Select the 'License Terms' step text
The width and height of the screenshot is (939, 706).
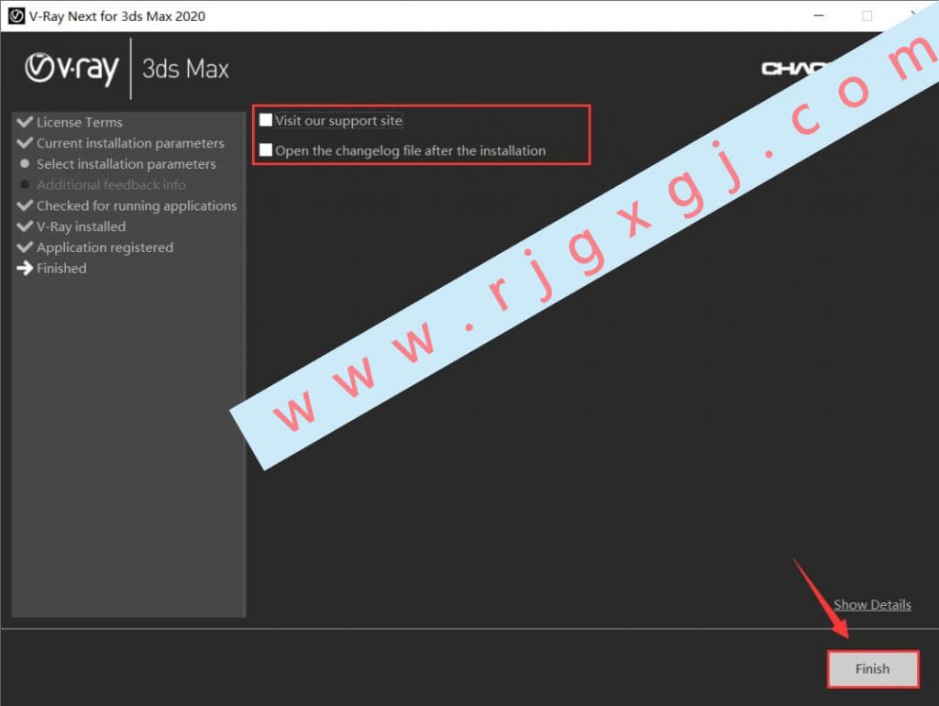[80, 122]
